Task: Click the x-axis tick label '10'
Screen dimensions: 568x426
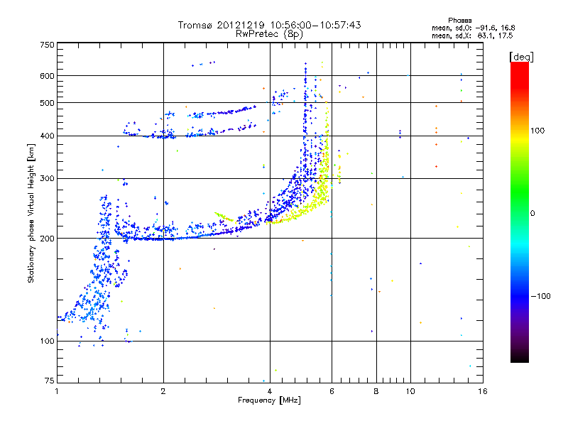Action: click(x=410, y=391)
